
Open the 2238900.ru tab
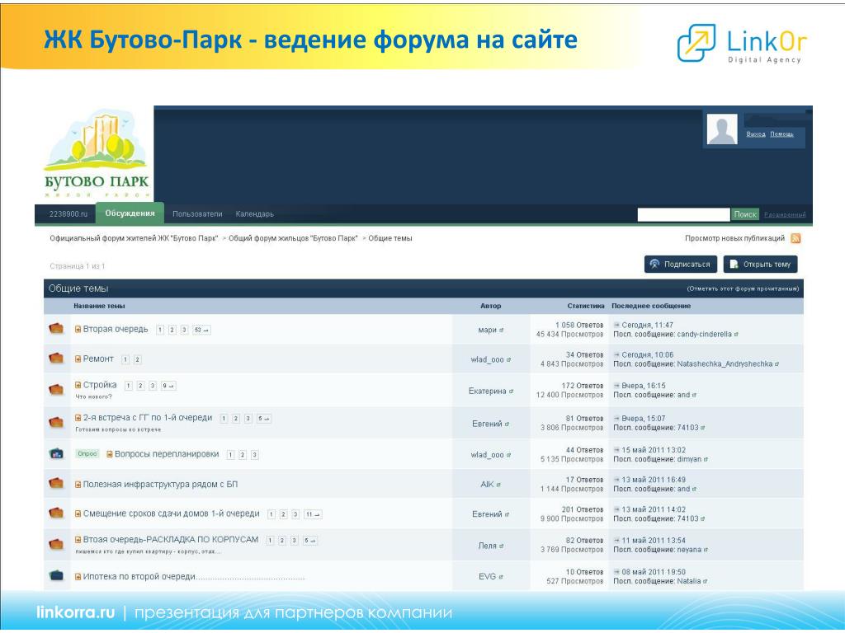pyautogui.click(x=68, y=213)
